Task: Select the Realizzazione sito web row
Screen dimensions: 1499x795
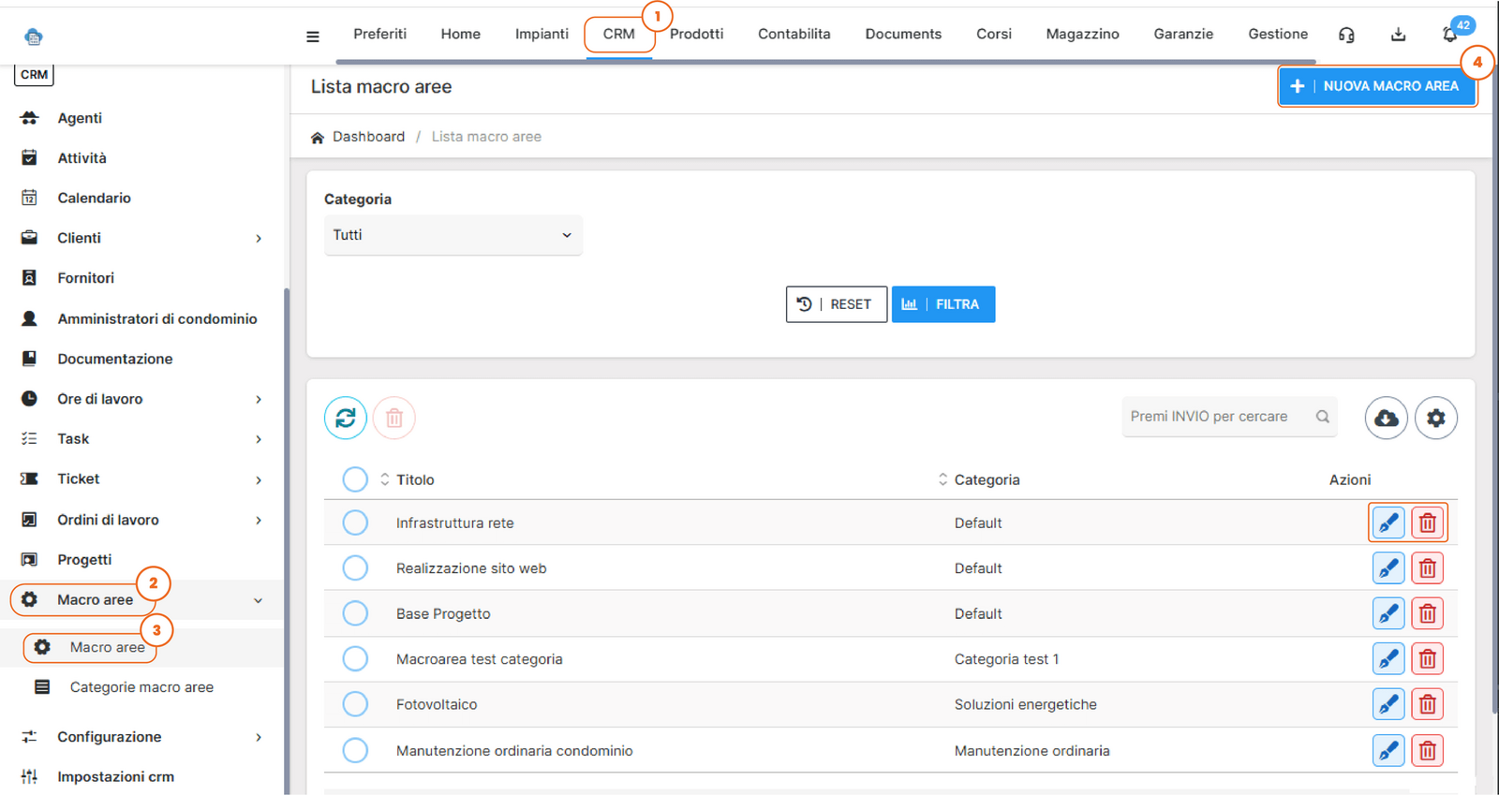Action: [355, 568]
